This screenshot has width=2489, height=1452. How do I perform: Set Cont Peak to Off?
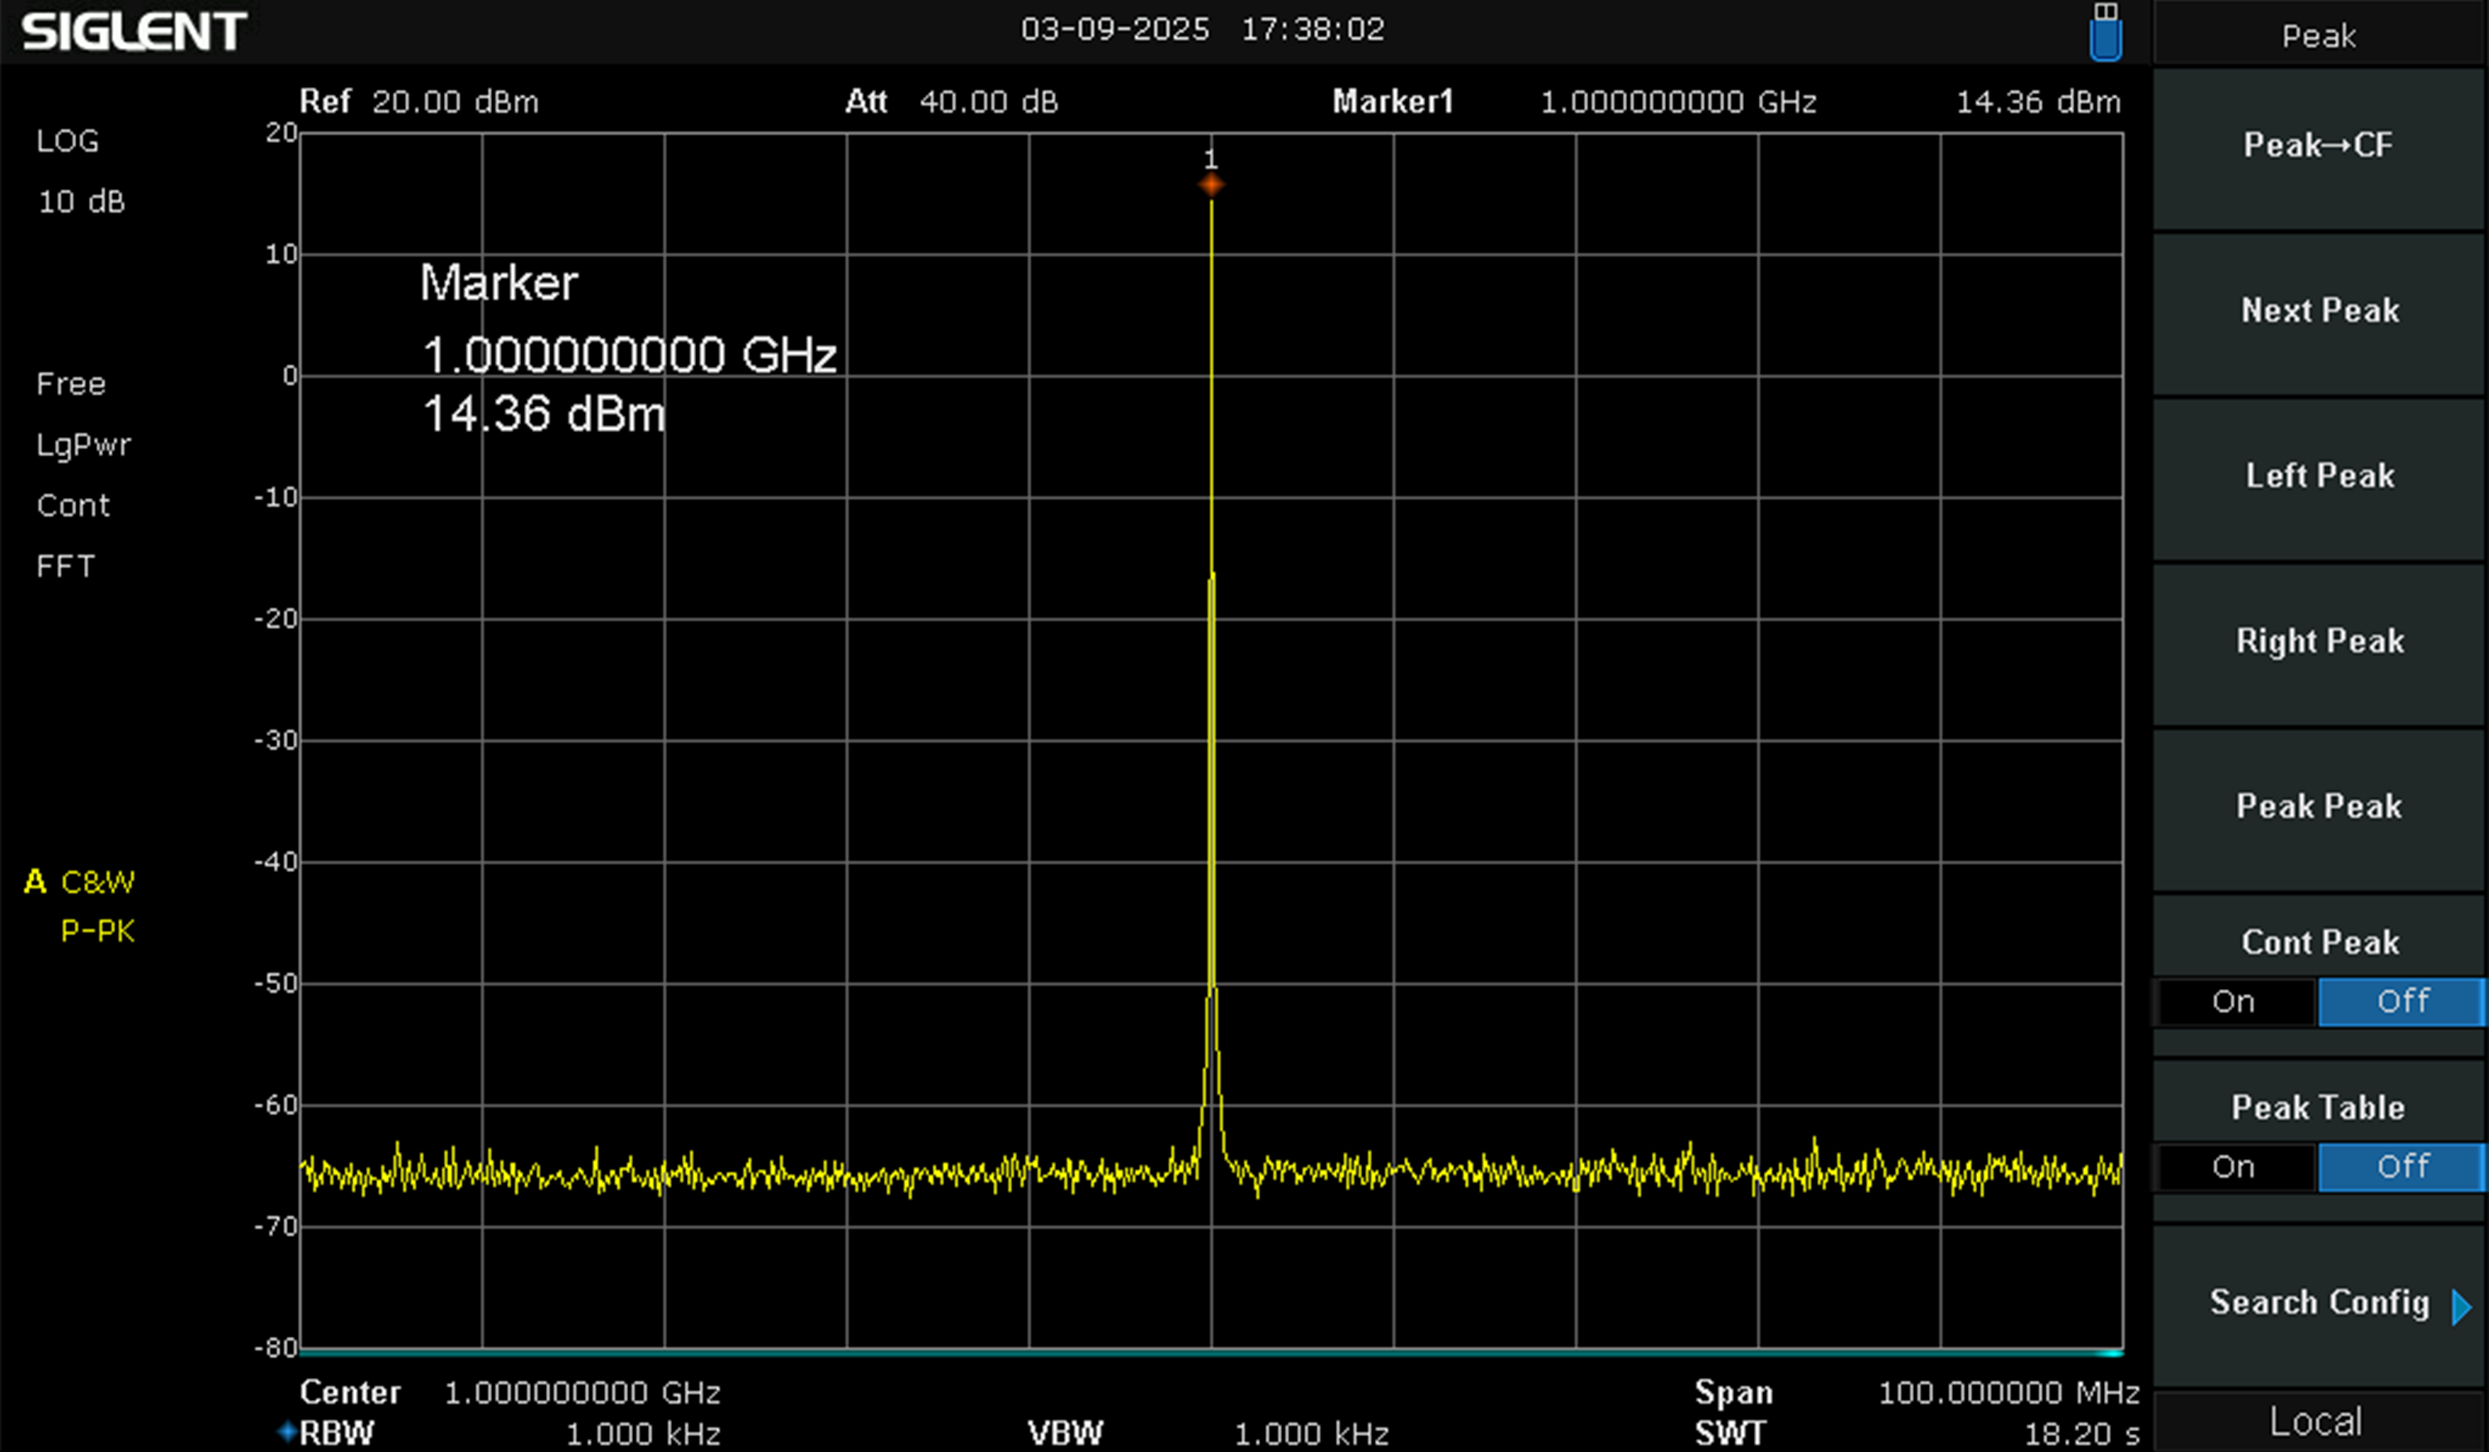2401,1001
